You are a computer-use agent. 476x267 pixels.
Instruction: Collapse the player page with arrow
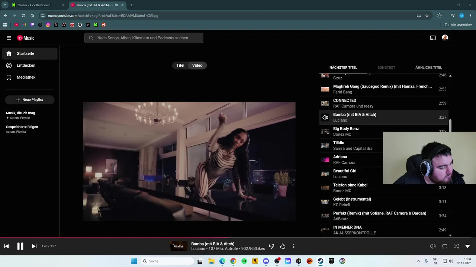[x=467, y=246]
